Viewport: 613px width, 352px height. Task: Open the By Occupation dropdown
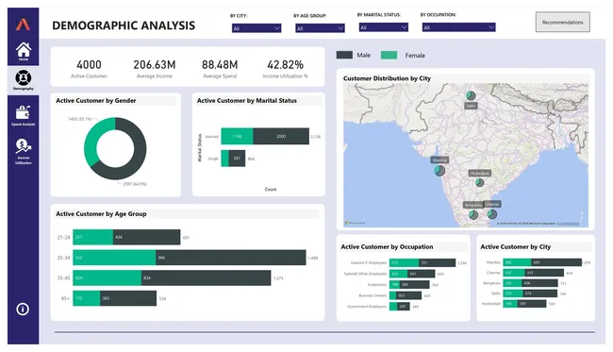click(458, 27)
